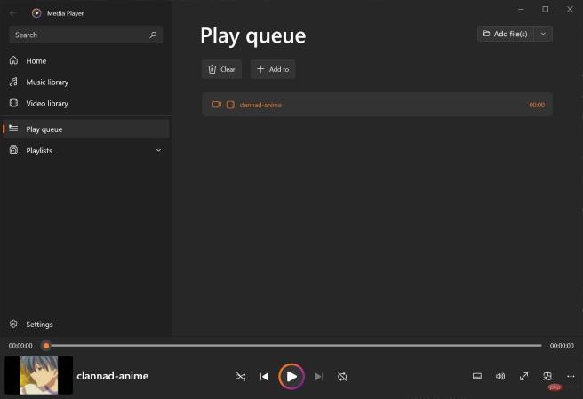Click the elapsed time 00:00:00 label

coord(20,346)
